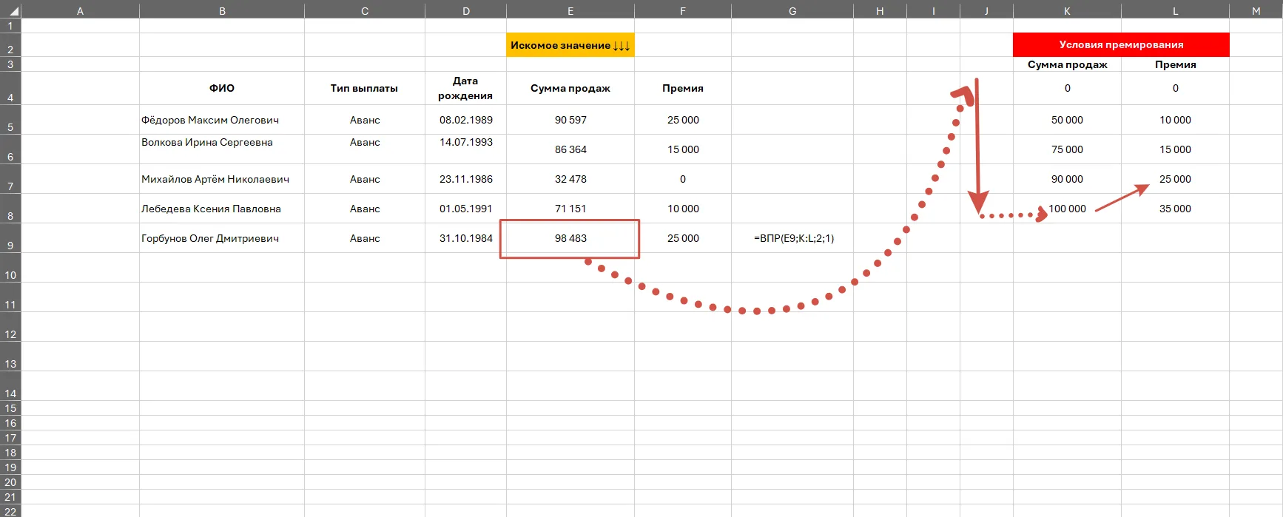
Task: Select the "Тип выплаты" header cell
Action: pos(365,88)
